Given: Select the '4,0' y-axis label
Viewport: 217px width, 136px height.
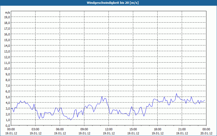Looking at the screenshot, I should (x=8, y=103).
